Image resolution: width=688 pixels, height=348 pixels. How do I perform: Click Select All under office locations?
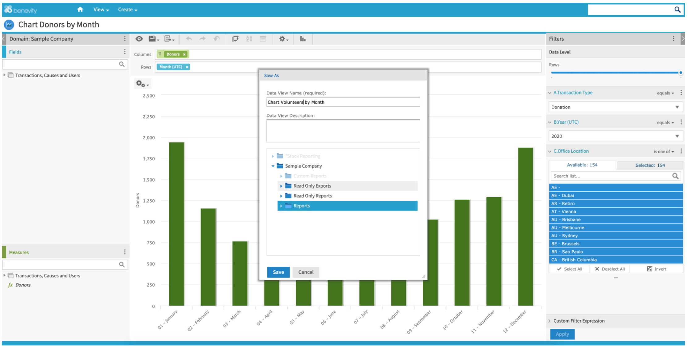[570, 269]
